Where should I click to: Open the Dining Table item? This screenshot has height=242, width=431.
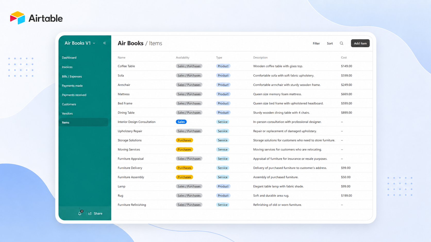tap(126, 113)
